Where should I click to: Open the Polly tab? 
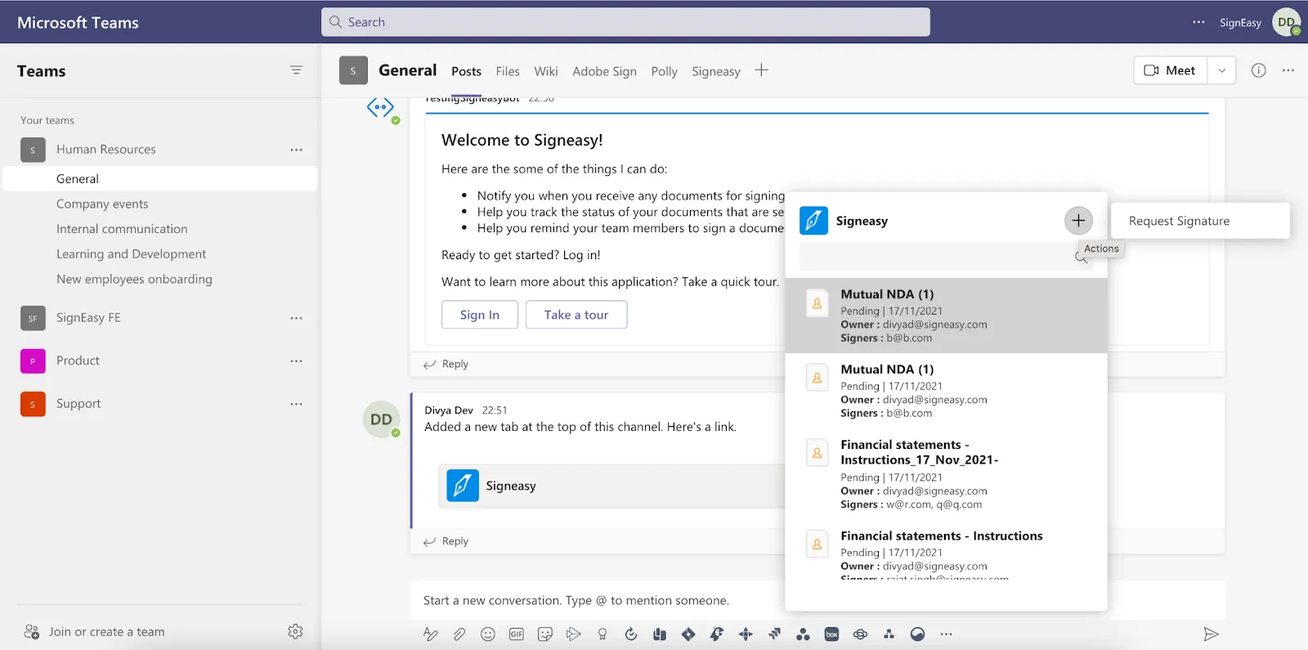tap(664, 71)
